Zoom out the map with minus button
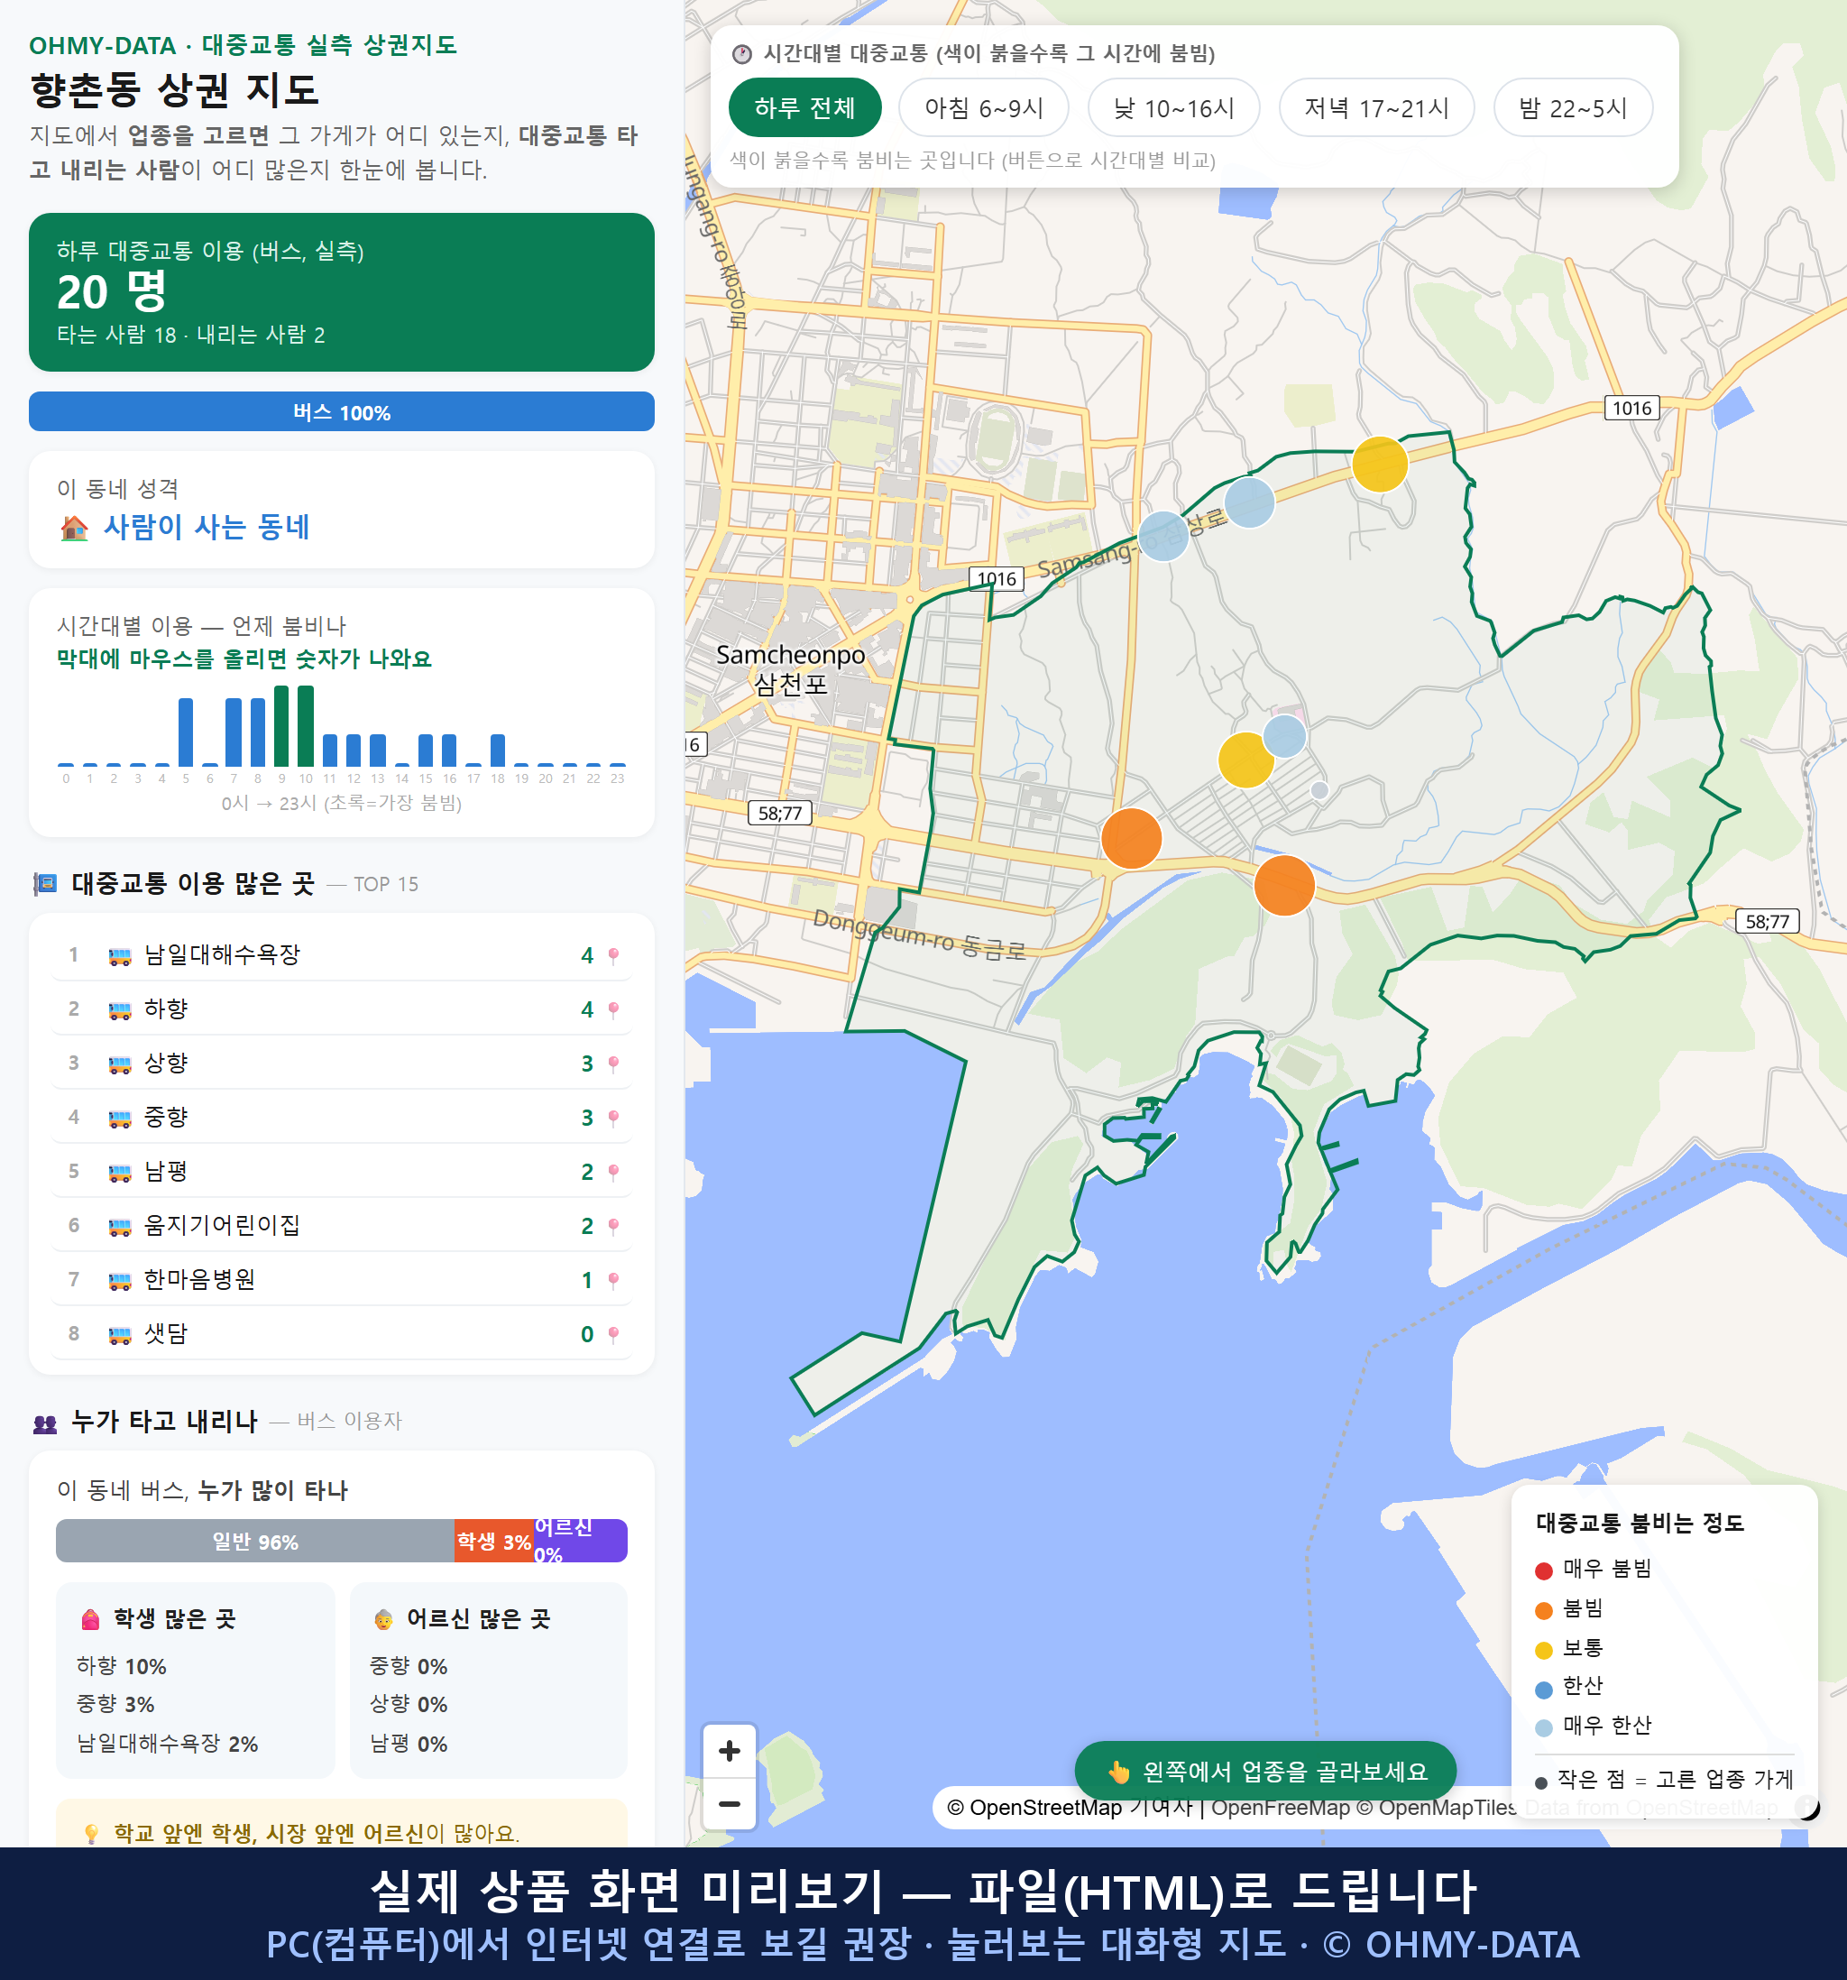1847x1980 pixels. (x=729, y=1804)
